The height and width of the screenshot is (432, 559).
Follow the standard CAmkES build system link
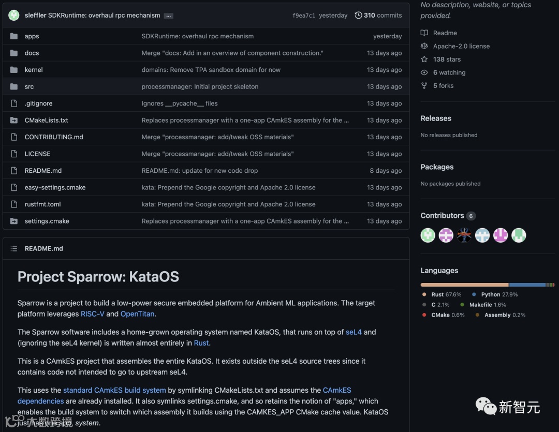coord(114,390)
